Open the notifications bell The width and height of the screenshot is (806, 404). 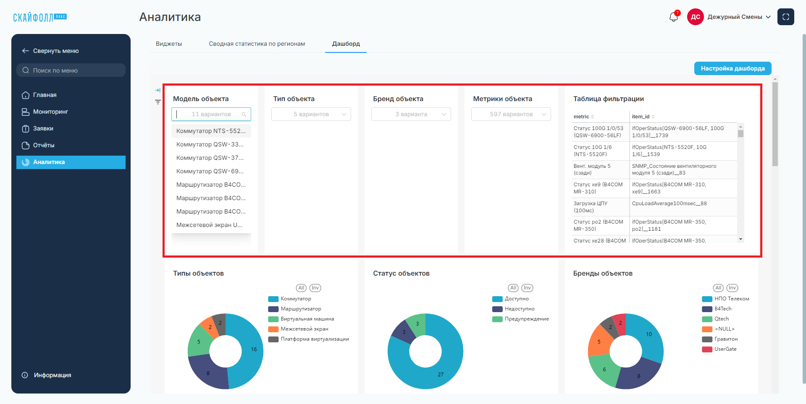673,17
